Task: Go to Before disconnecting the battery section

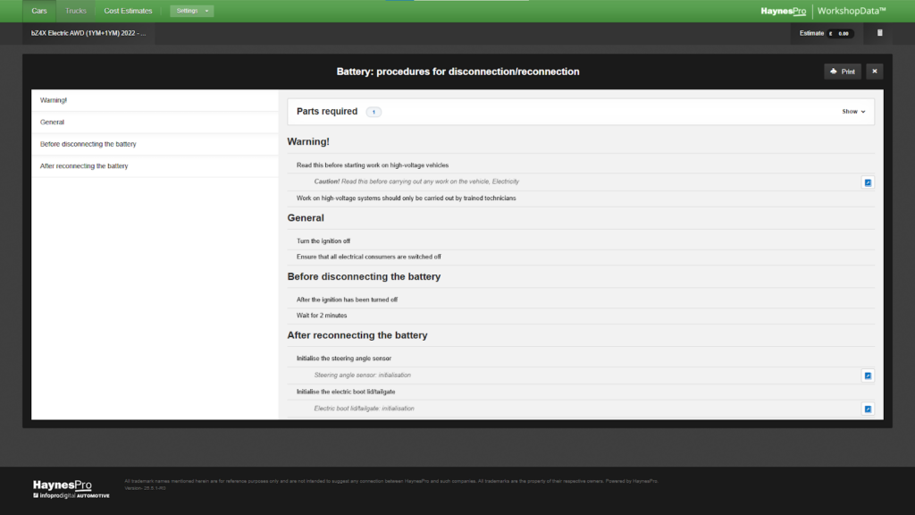Action: [x=88, y=144]
